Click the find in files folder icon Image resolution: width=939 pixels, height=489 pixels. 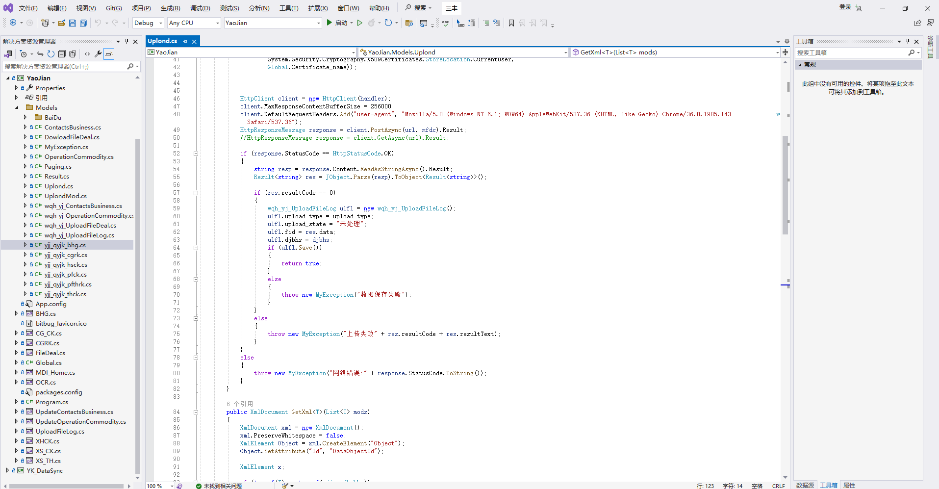409,23
